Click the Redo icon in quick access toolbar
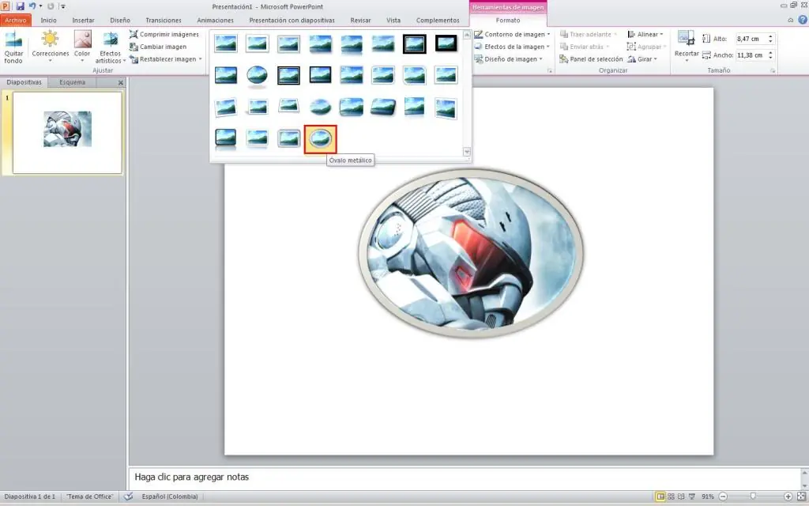 click(51, 6)
